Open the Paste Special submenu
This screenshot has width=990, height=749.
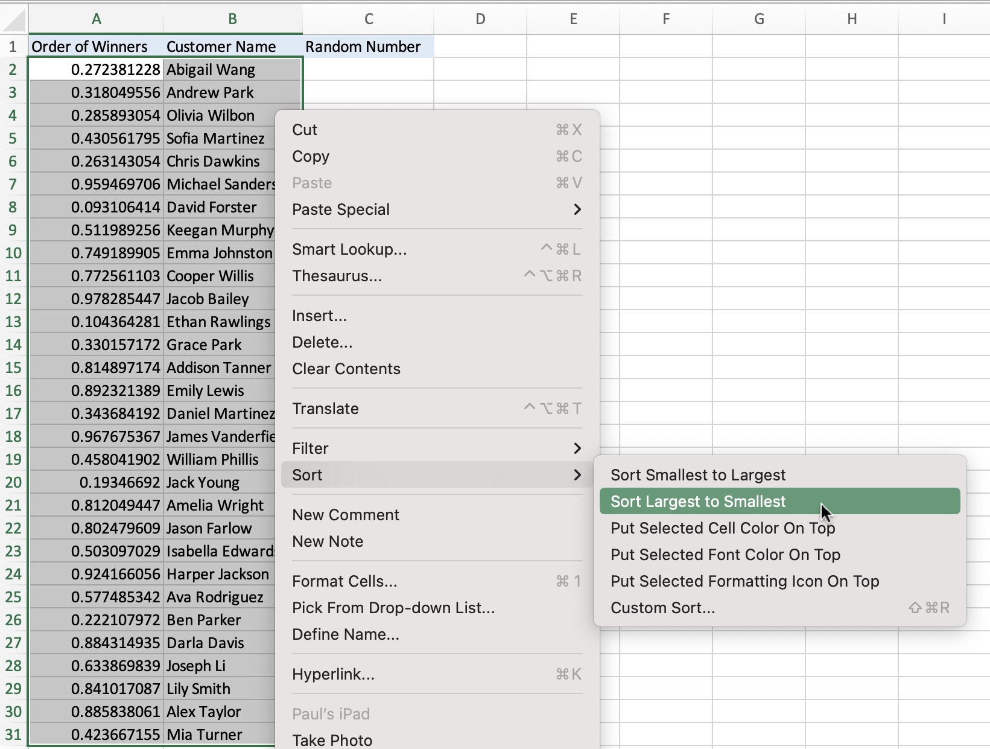pos(437,209)
